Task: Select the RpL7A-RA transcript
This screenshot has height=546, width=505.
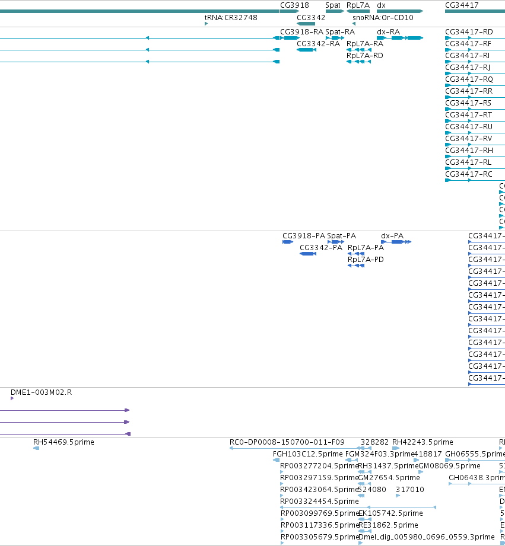Action: [359, 50]
